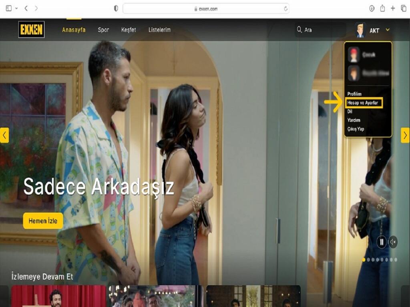Show previous banner with left arrow
The height and width of the screenshot is (307, 410).
click(x=4, y=135)
